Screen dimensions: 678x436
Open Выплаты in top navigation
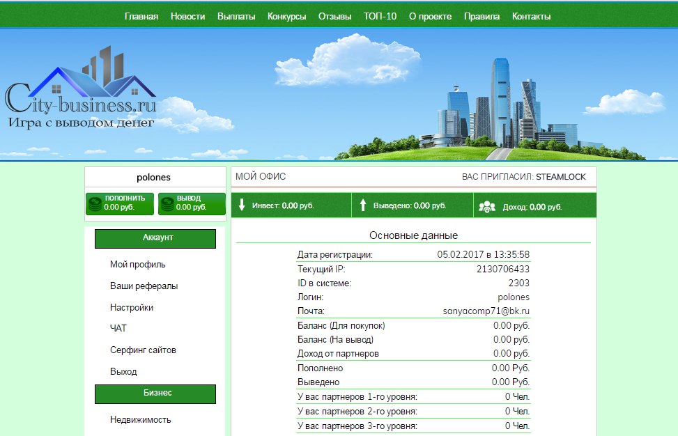[236, 17]
